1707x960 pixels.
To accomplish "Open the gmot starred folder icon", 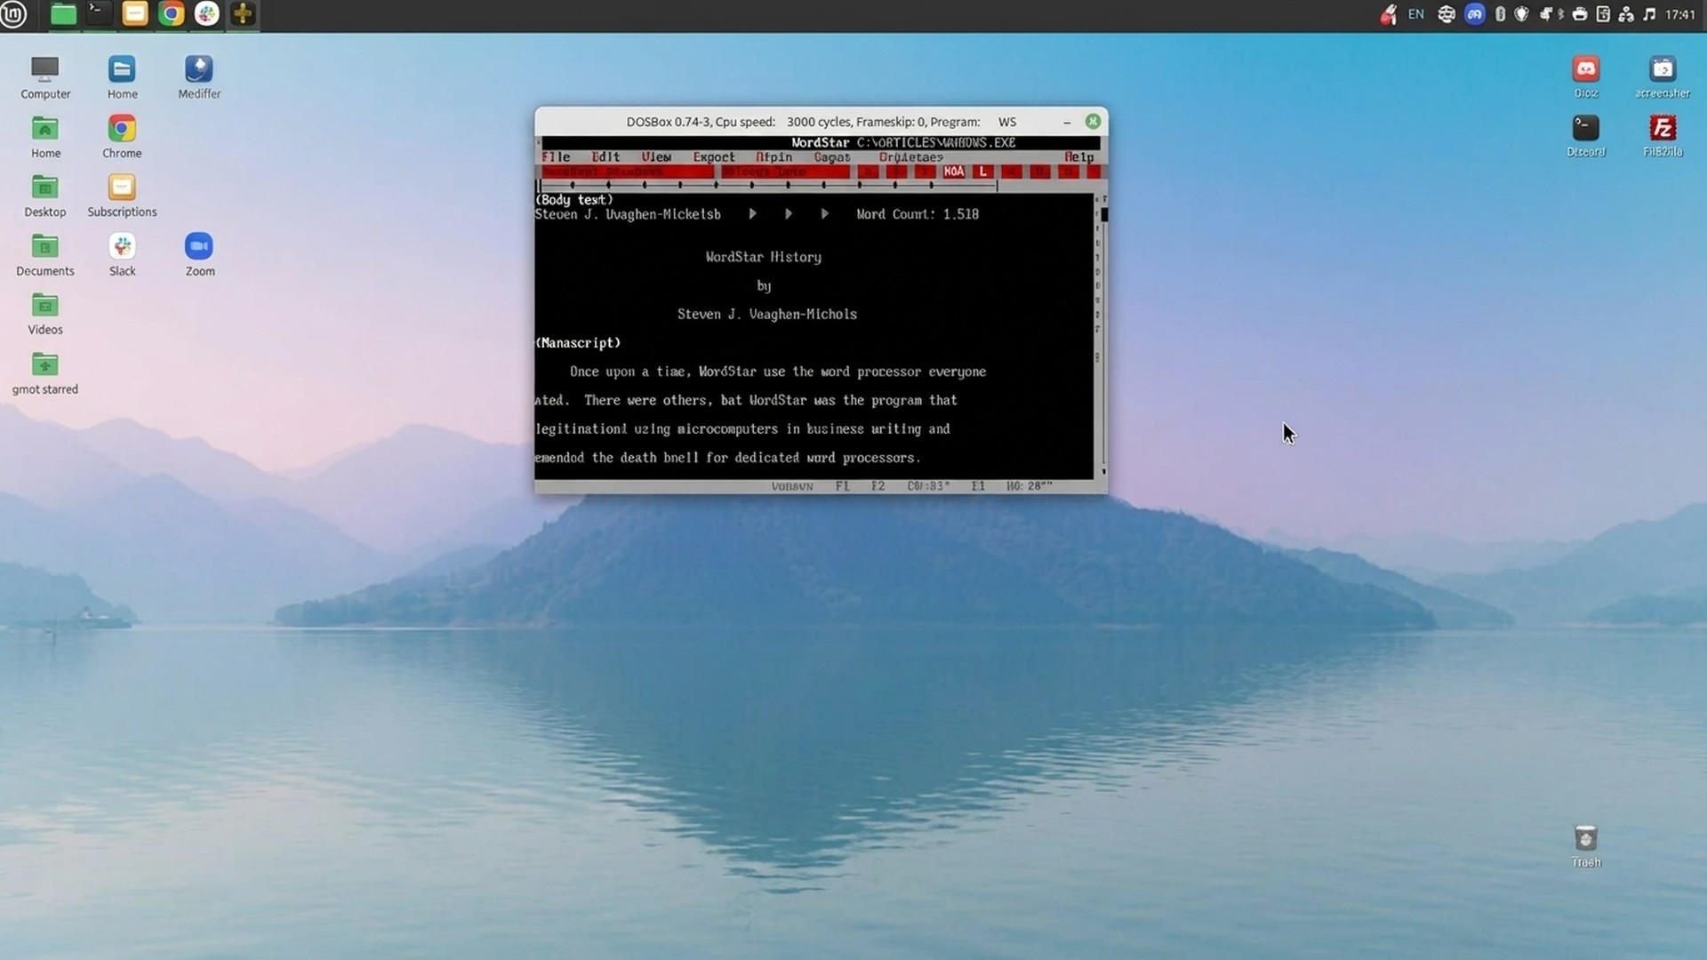I will pos(45,373).
